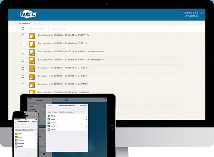Viewport: 214px width, 157px height.
Task: Tap the Contacts icon in the iPad list
Action: pos(49,123)
